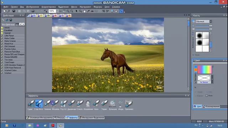Click the rainbow color spectrum
This screenshot has width=228, height=128.
204,70
